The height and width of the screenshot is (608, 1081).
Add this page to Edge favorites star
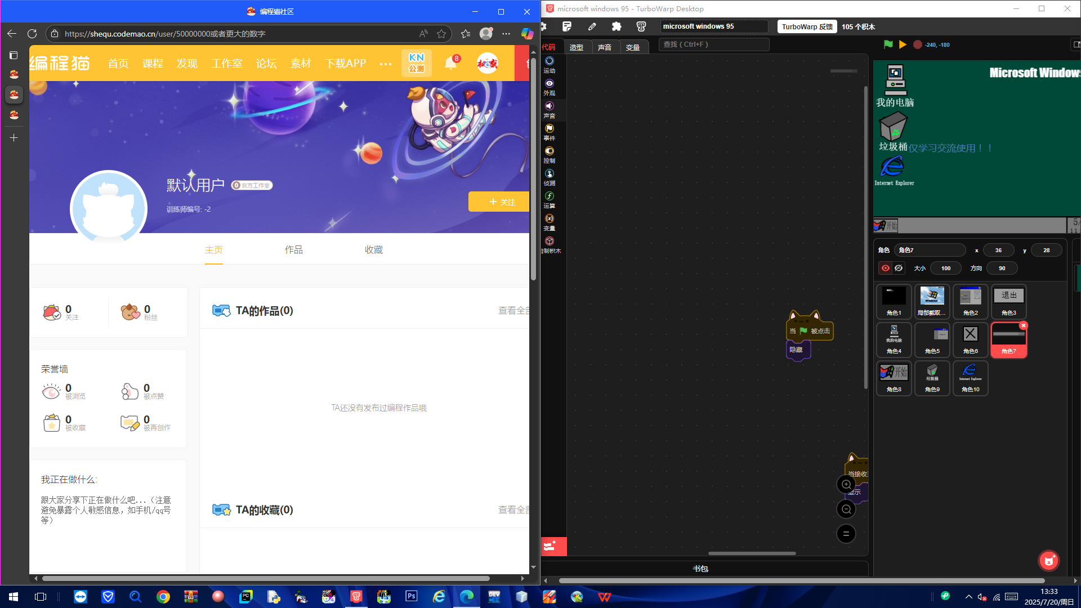pos(441,34)
